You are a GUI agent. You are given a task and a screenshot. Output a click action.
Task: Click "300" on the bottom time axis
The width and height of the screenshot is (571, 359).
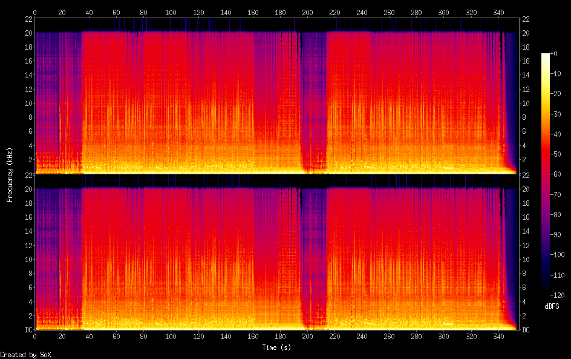tap(443, 337)
